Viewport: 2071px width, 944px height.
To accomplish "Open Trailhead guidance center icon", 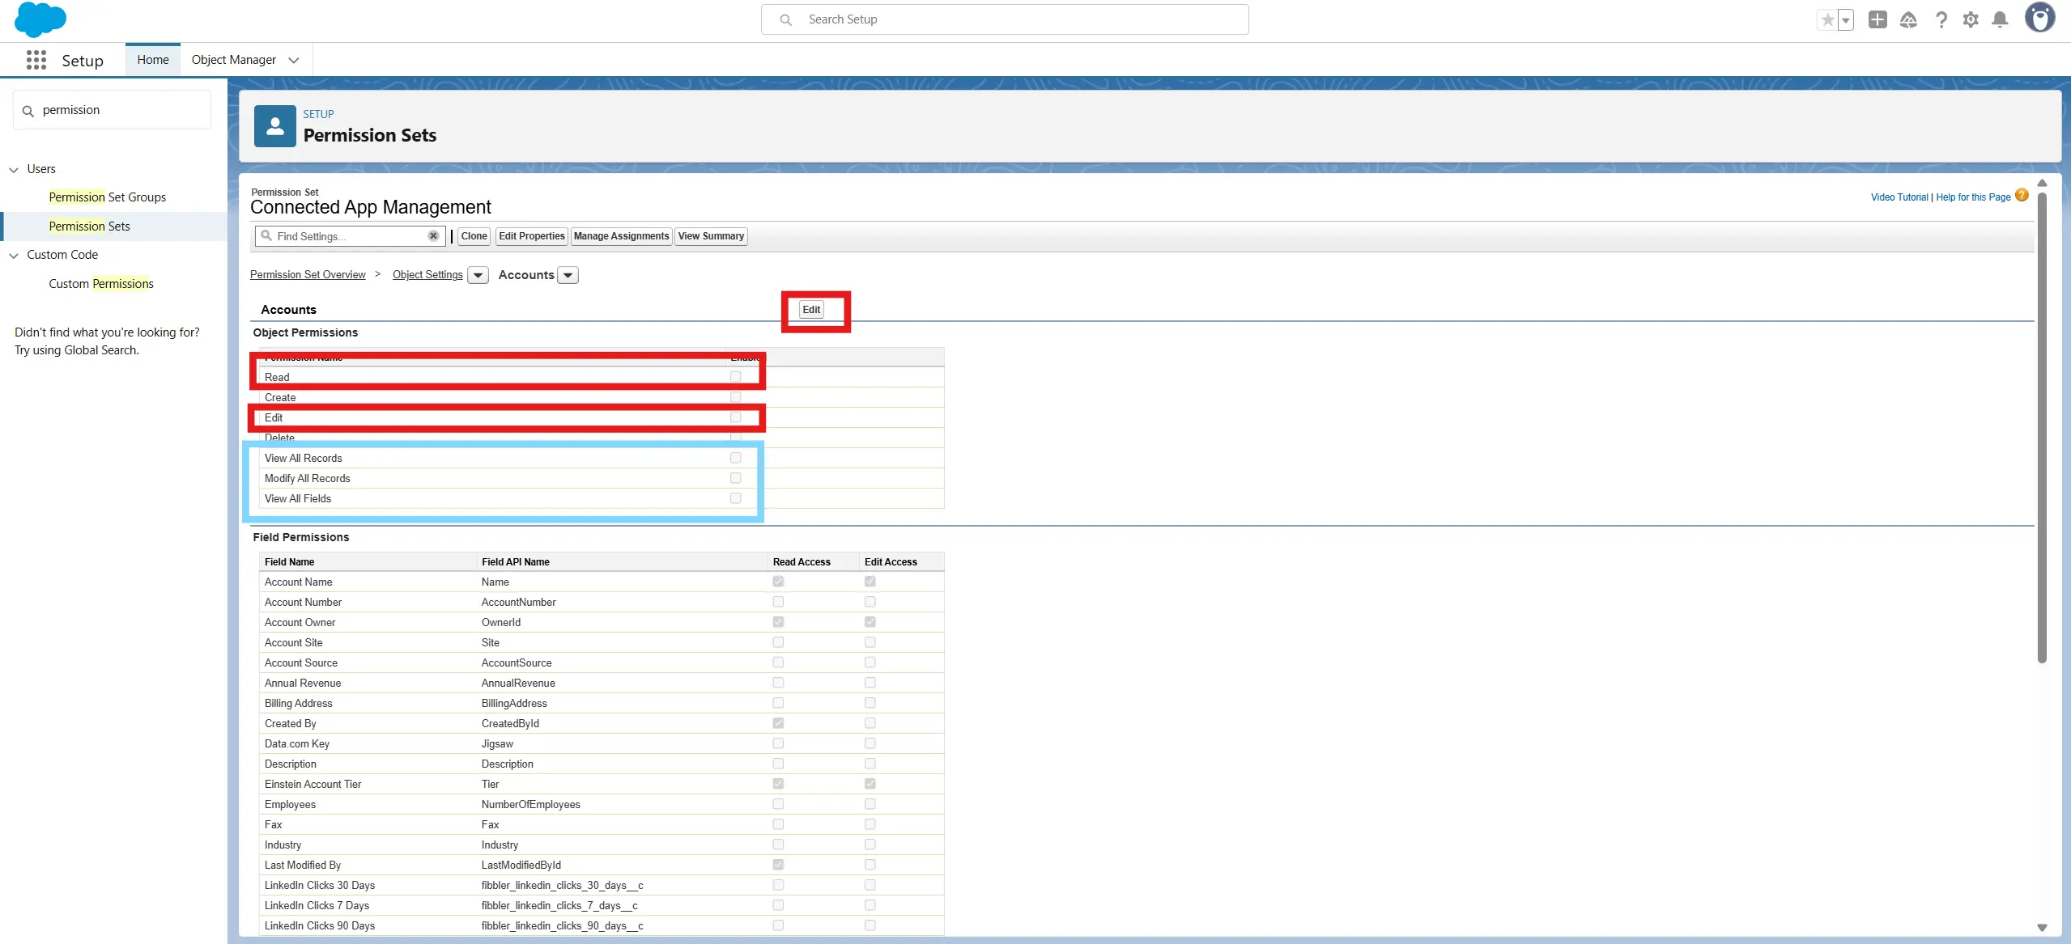I will [1908, 19].
